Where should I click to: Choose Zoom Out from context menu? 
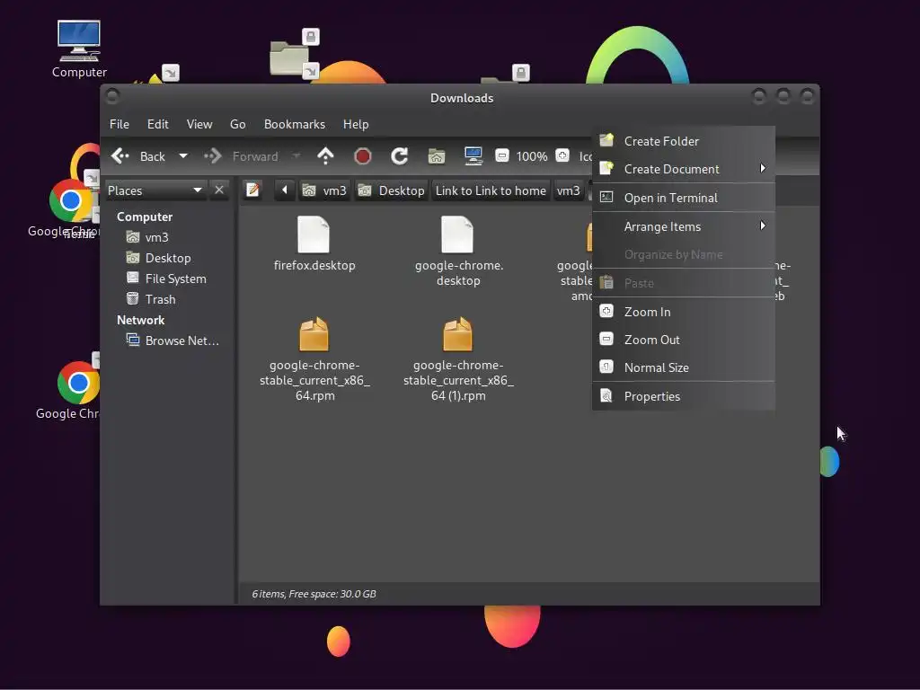point(684,340)
